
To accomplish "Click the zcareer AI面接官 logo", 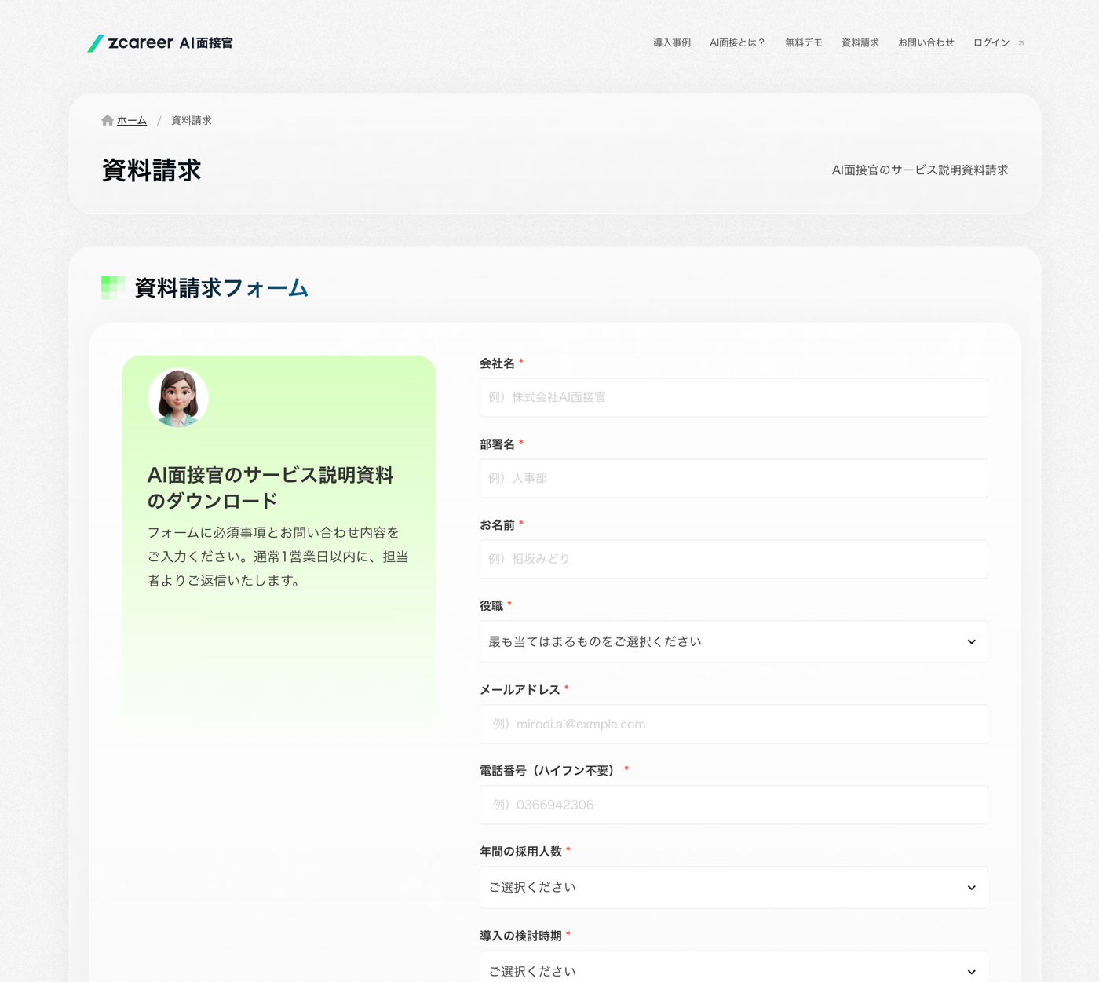I will click(x=160, y=43).
